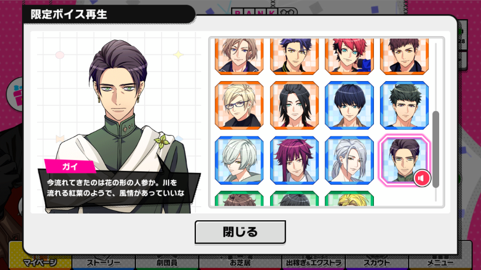The width and height of the screenshot is (481, 270).
Task: Select the purple-magenta haired character portrait
Action: 294,160
